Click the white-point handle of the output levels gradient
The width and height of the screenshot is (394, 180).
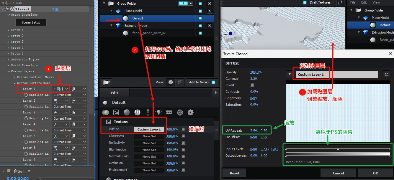coord(390,156)
